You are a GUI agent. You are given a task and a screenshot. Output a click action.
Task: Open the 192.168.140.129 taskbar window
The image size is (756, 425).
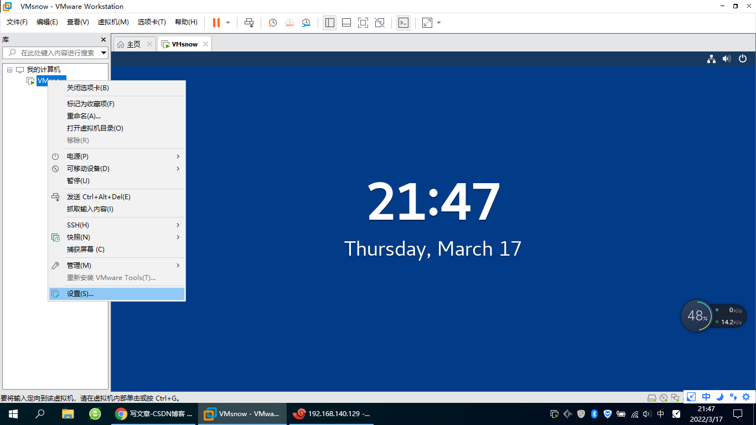tap(332, 414)
